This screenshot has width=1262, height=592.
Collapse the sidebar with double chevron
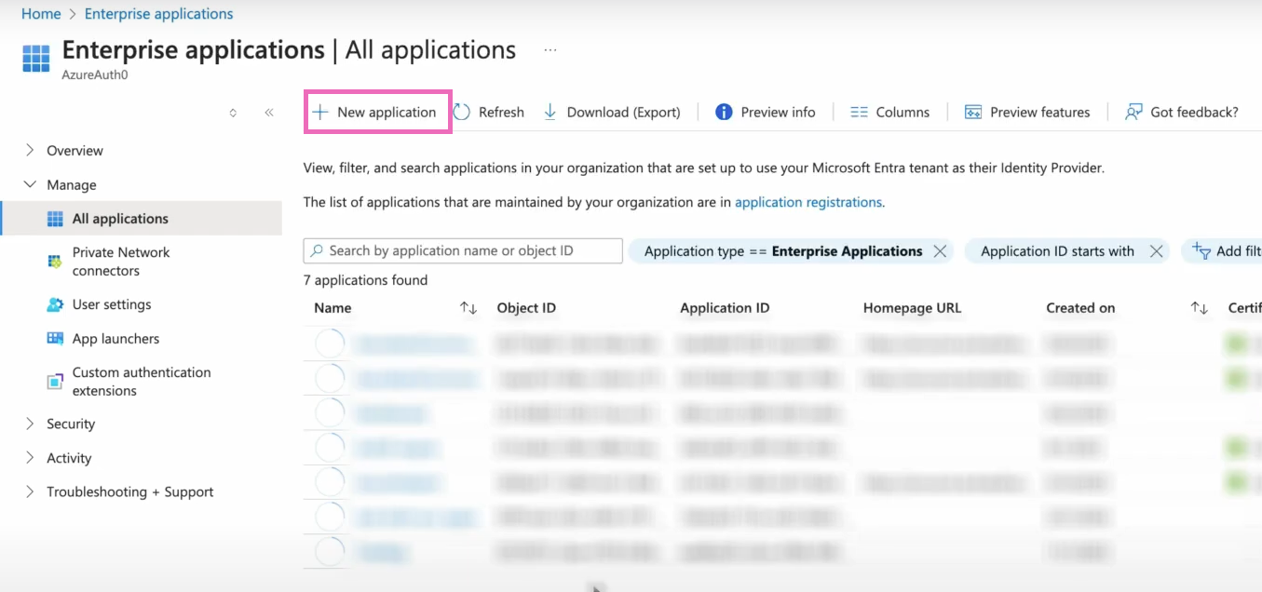pos(269,113)
